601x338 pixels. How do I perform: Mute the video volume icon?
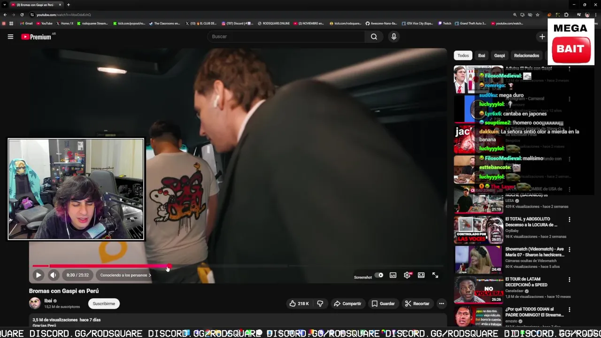click(x=53, y=275)
